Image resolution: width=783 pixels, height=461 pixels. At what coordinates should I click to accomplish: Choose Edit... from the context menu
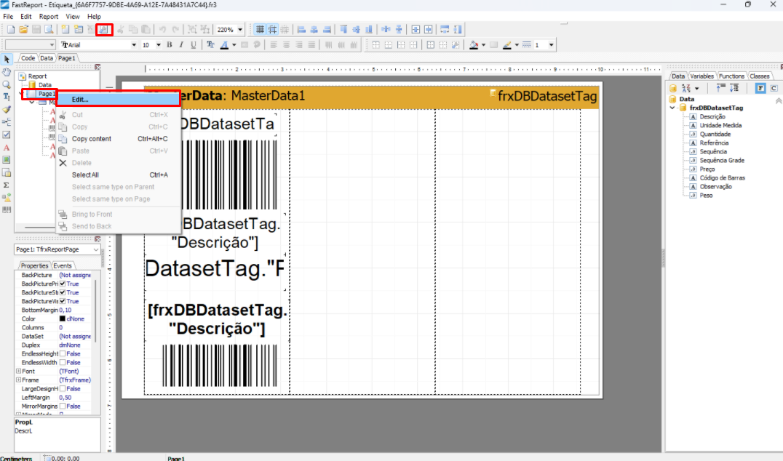[80, 100]
